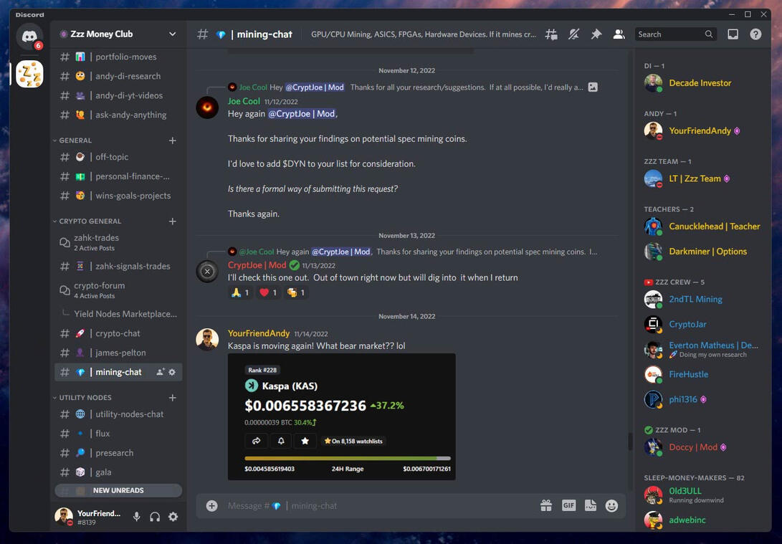Click the search magnifier icon
This screenshot has width=782, height=544.
click(x=709, y=34)
